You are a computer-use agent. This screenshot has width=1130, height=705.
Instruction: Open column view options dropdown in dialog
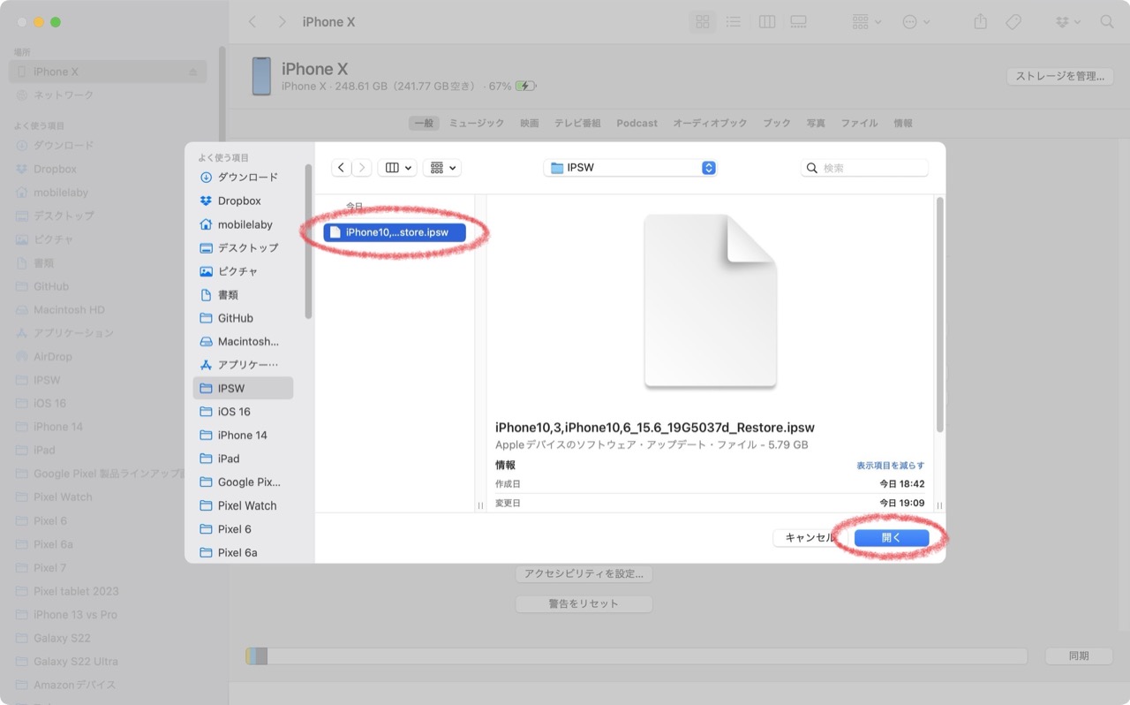click(x=397, y=168)
